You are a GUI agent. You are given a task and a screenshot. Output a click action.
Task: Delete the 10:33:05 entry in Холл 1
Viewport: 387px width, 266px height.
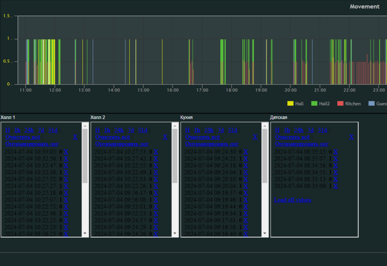(x=66, y=152)
